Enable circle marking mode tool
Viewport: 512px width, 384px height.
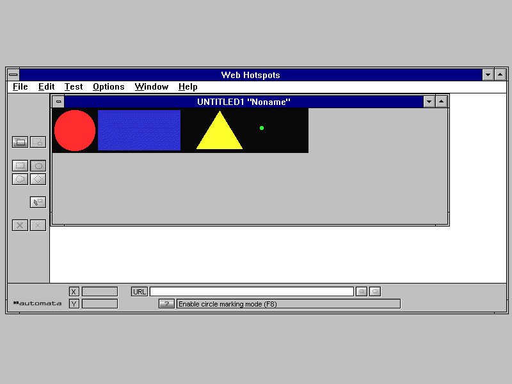point(38,166)
